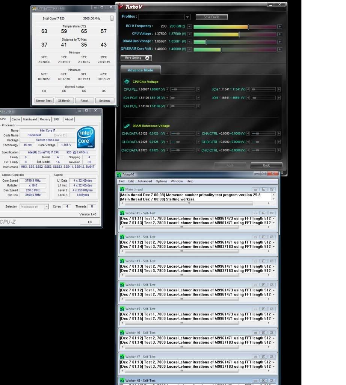Click QPI/DRAM Core Volt increase arrow
The image size is (346, 385).
point(280,49)
